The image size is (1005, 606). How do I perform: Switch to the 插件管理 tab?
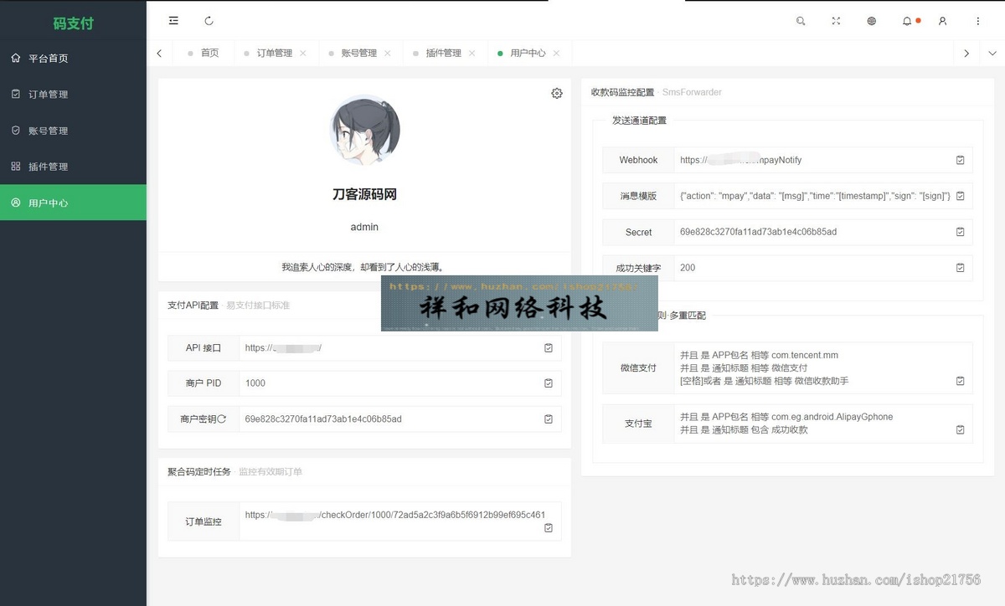(444, 53)
